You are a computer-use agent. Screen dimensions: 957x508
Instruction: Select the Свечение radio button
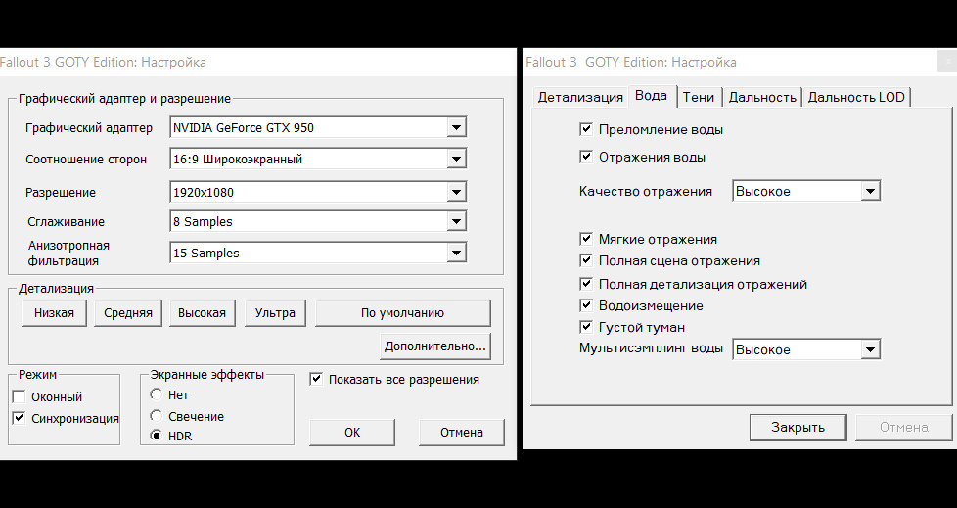point(157,416)
